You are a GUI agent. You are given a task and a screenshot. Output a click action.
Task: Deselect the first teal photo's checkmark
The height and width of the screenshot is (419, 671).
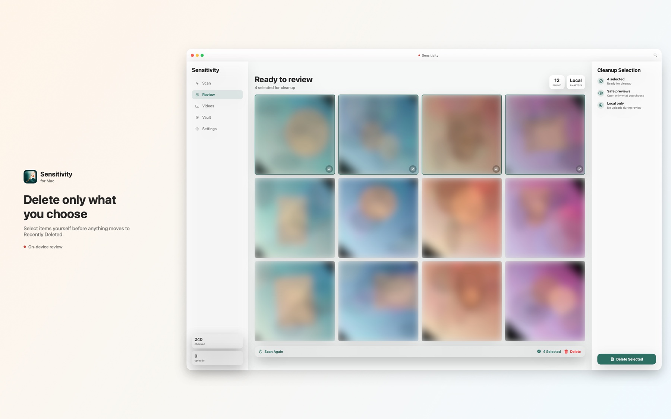pyautogui.click(x=329, y=169)
